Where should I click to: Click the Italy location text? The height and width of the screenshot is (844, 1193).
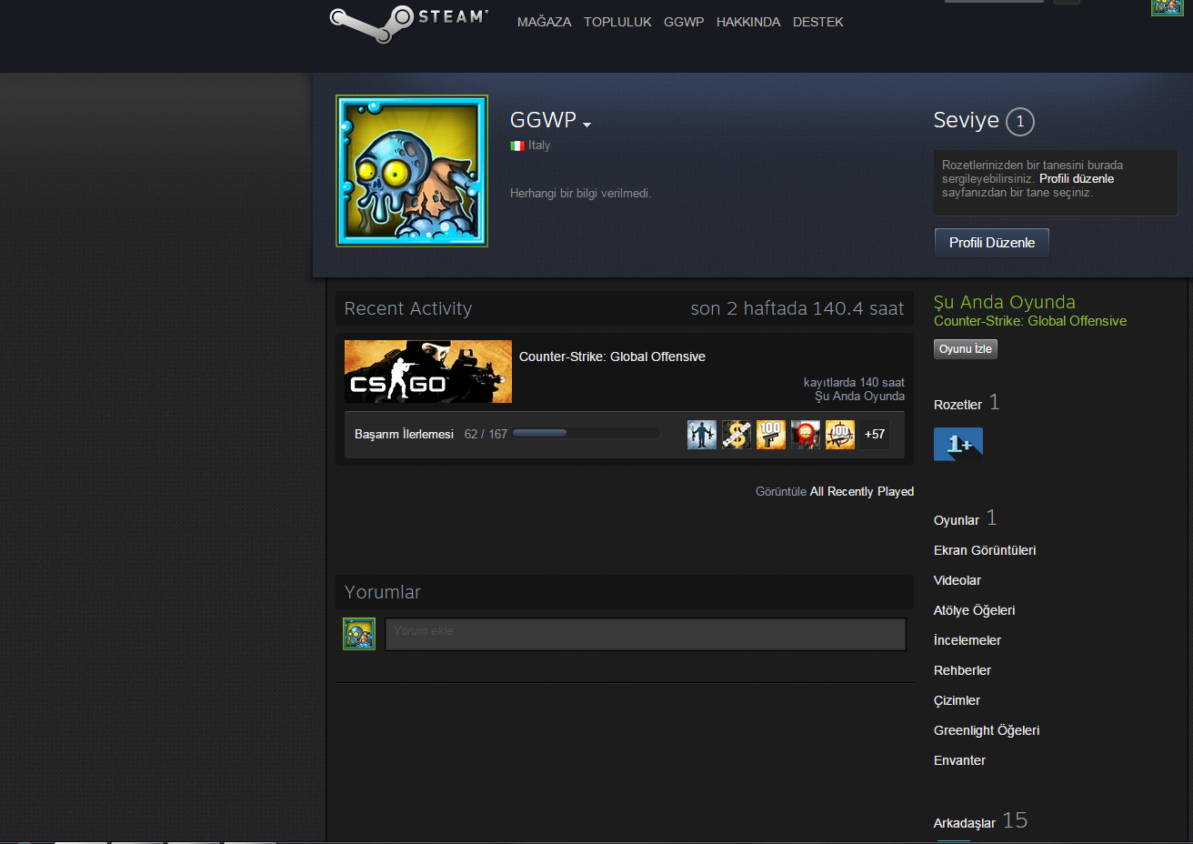539,146
